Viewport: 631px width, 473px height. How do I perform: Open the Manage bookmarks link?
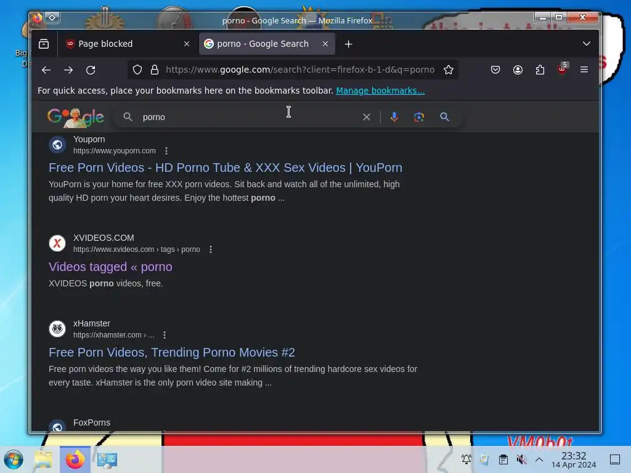[380, 91]
